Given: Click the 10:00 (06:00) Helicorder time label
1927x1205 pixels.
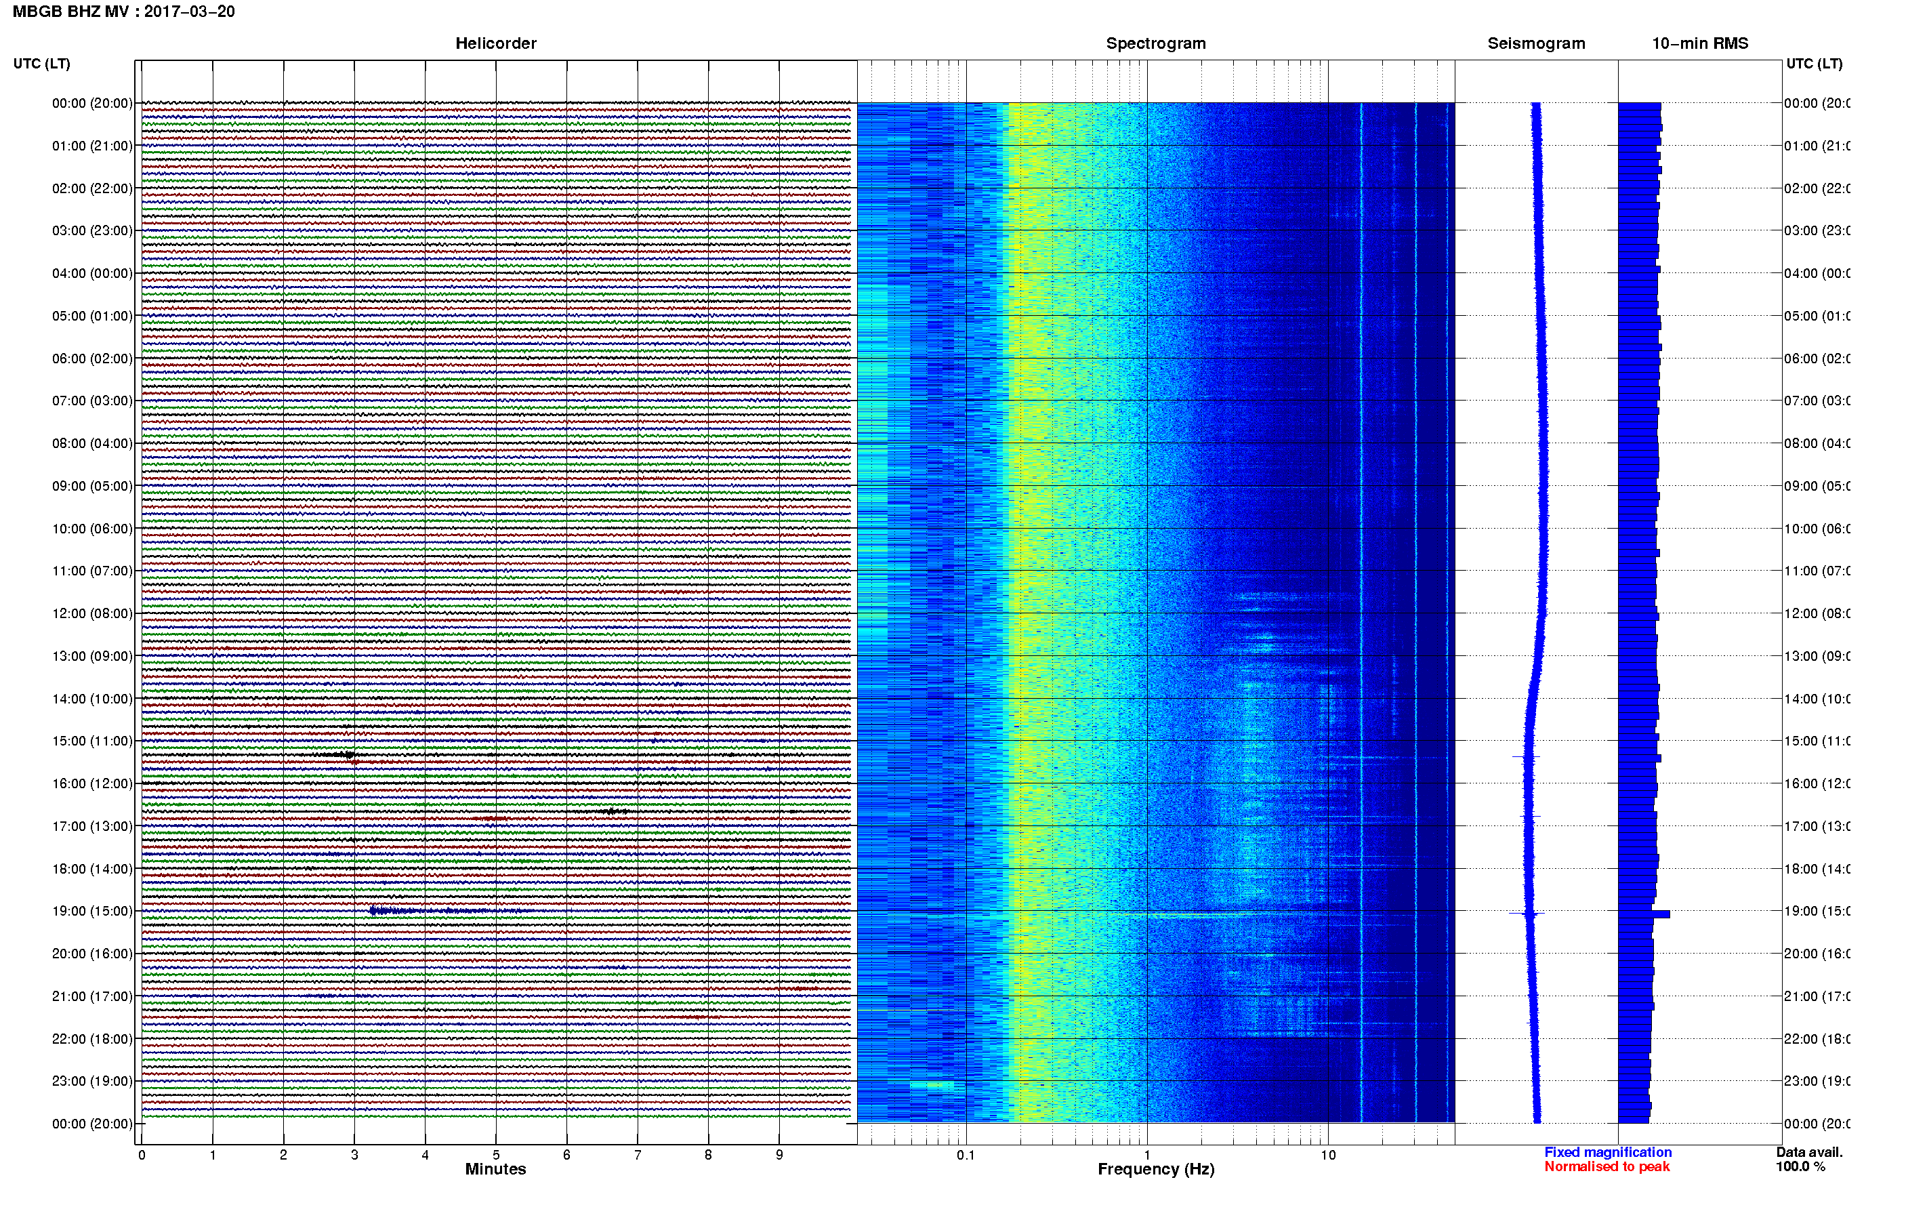Looking at the screenshot, I should (x=92, y=529).
